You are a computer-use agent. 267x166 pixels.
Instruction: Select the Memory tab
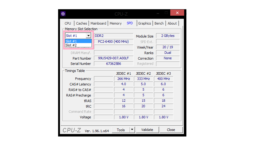coord(116,23)
